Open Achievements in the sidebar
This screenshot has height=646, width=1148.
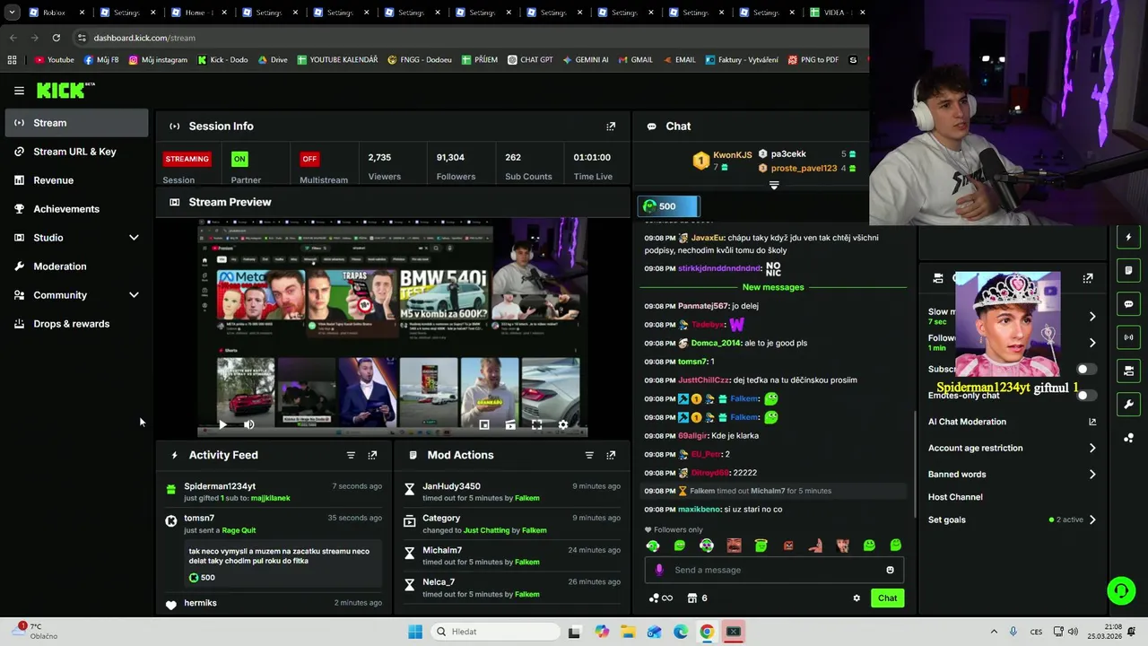[x=76, y=209]
